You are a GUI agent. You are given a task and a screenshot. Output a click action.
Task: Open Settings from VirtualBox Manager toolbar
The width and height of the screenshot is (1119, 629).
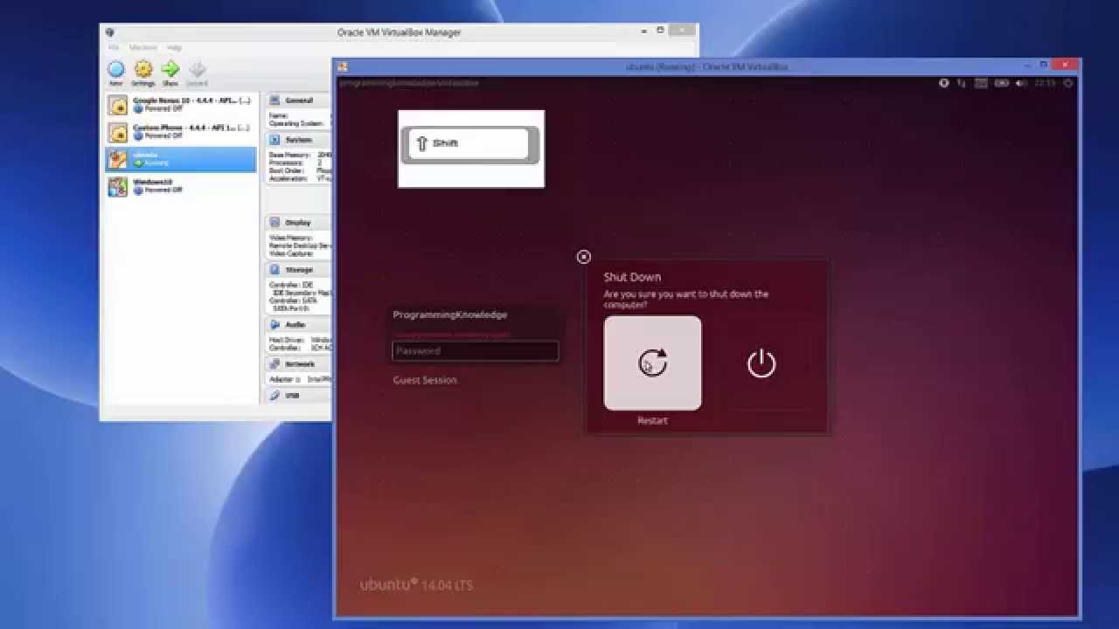pyautogui.click(x=143, y=73)
